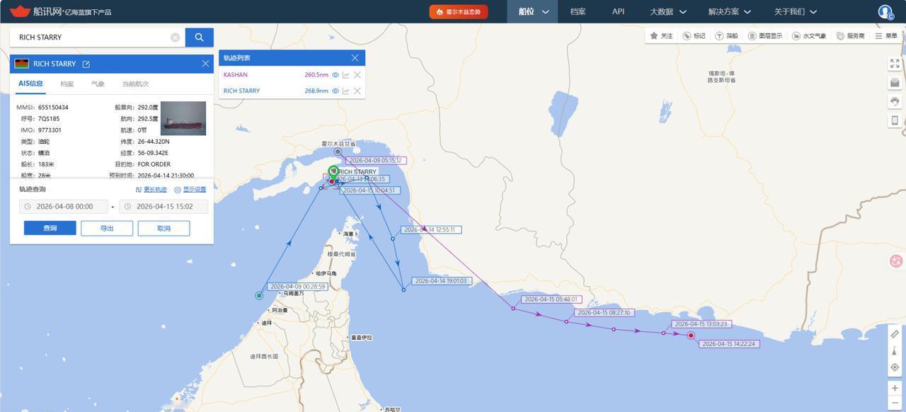Switch to the Archive tab in ship panel
The height and width of the screenshot is (412, 906).
tap(67, 84)
